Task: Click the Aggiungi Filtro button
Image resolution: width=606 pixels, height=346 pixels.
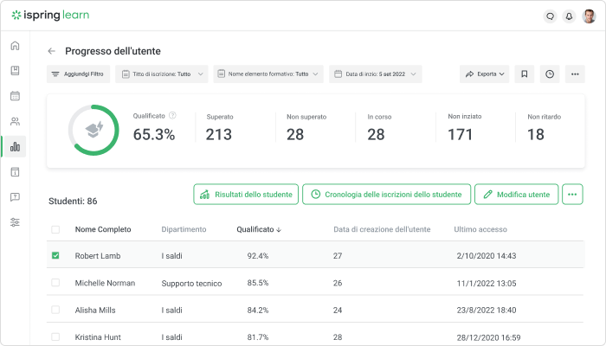Action: (79, 74)
